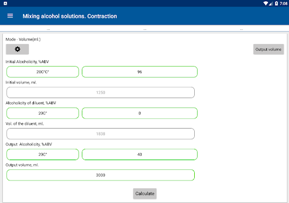This screenshot has width=289, height=203.
Task: Edit initial alcoholicity value 96
Action: click(x=139, y=72)
